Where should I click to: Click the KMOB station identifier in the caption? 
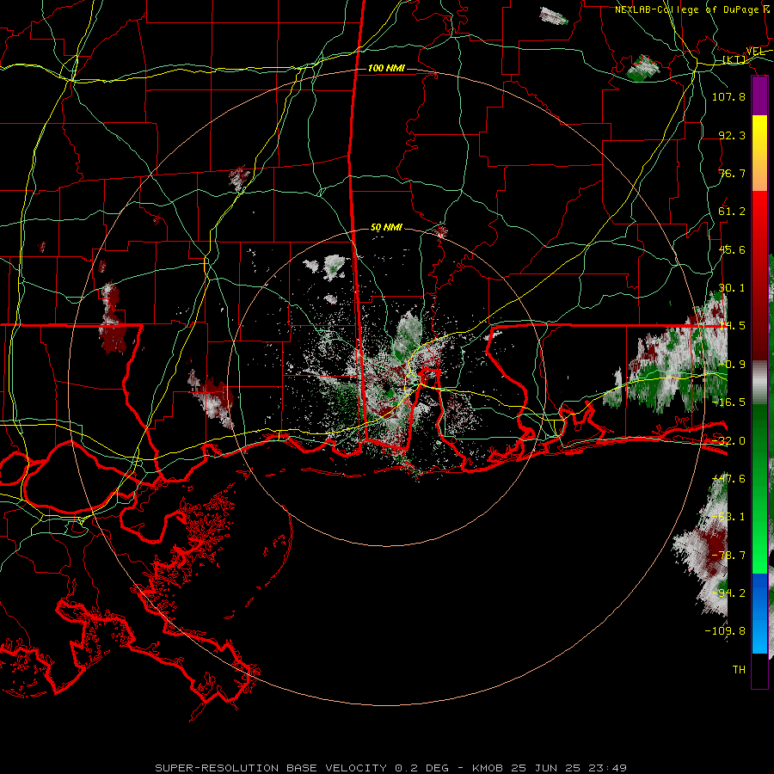[488, 768]
